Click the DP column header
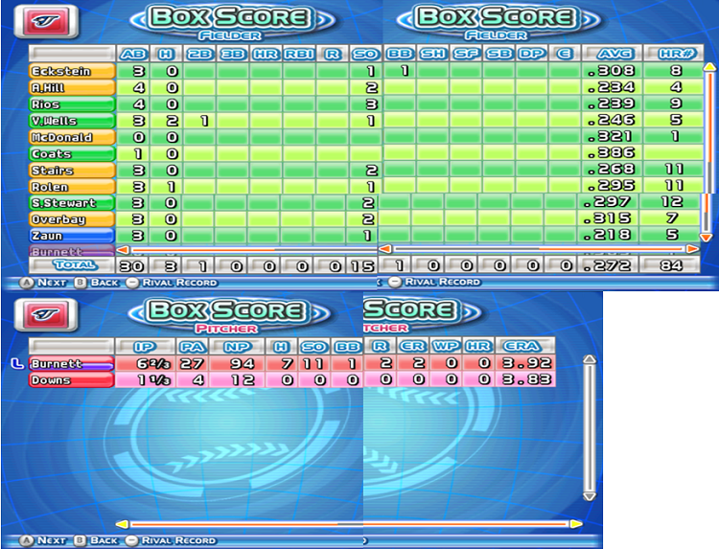Screen dimensions: 719x549 [532, 54]
